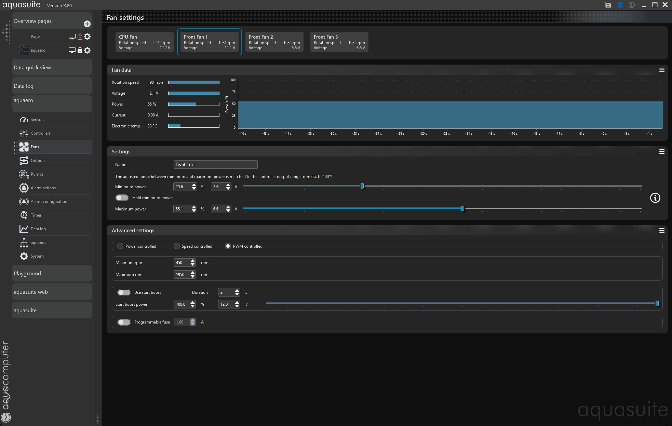
Task: Click the Overview pages header
Action: point(52,21)
